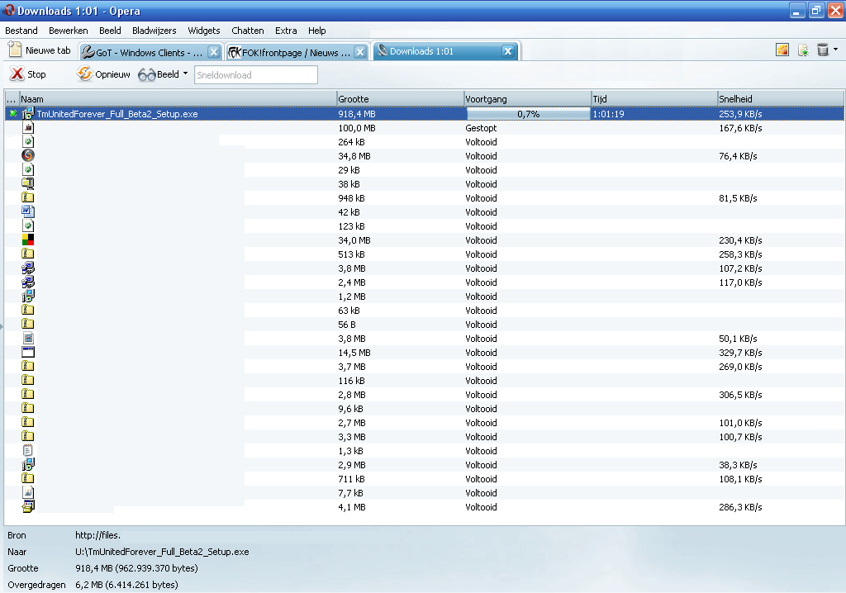Switch to GoT - Windows Clients tab
Image resolution: width=846 pixels, height=593 pixels.
click(143, 52)
